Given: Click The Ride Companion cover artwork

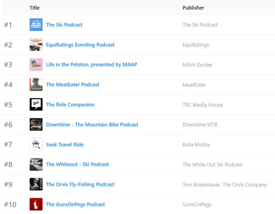Looking at the screenshot, I should [x=36, y=104].
